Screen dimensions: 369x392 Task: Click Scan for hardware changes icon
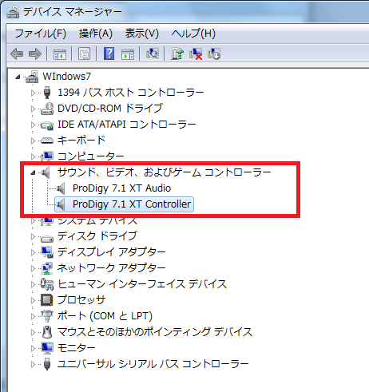pos(153,53)
